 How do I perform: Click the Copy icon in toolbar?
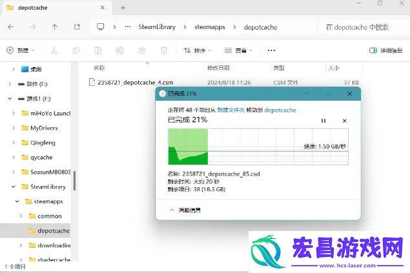pyautogui.click(x=76, y=50)
